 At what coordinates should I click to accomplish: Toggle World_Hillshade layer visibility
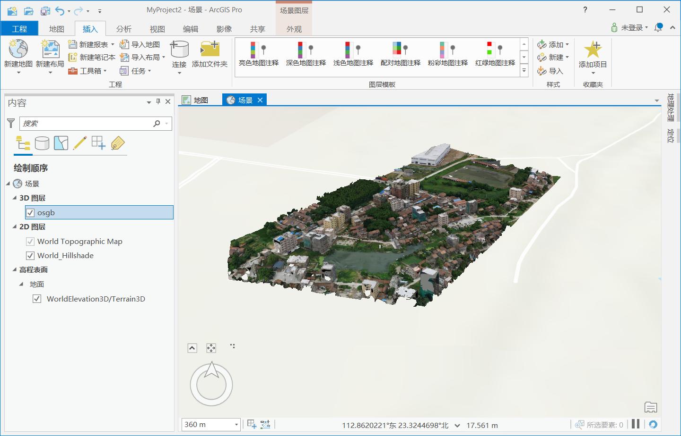coord(30,256)
